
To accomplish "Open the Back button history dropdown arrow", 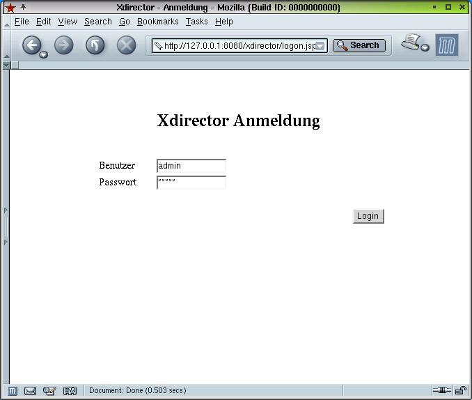I will point(44,54).
